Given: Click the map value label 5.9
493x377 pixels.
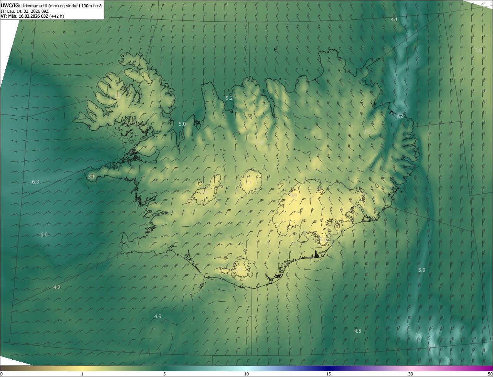Looking at the screenshot, I should (422, 270).
